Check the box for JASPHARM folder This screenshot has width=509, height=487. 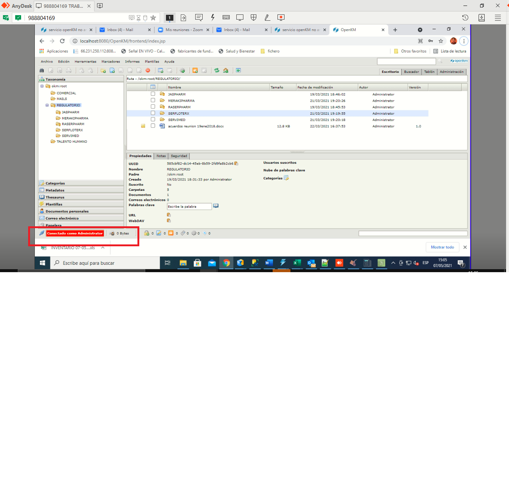click(x=153, y=94)
